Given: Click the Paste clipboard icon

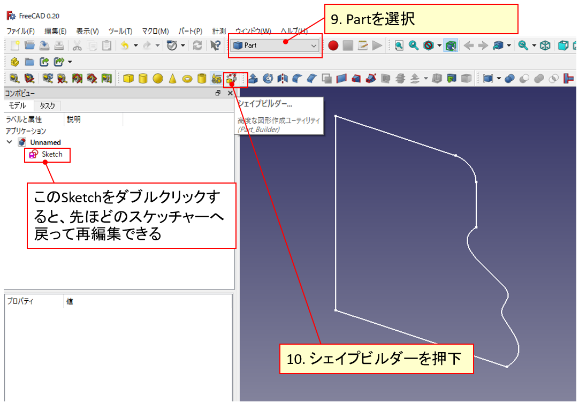Looking at the screenshot, I should coord(106,45).
